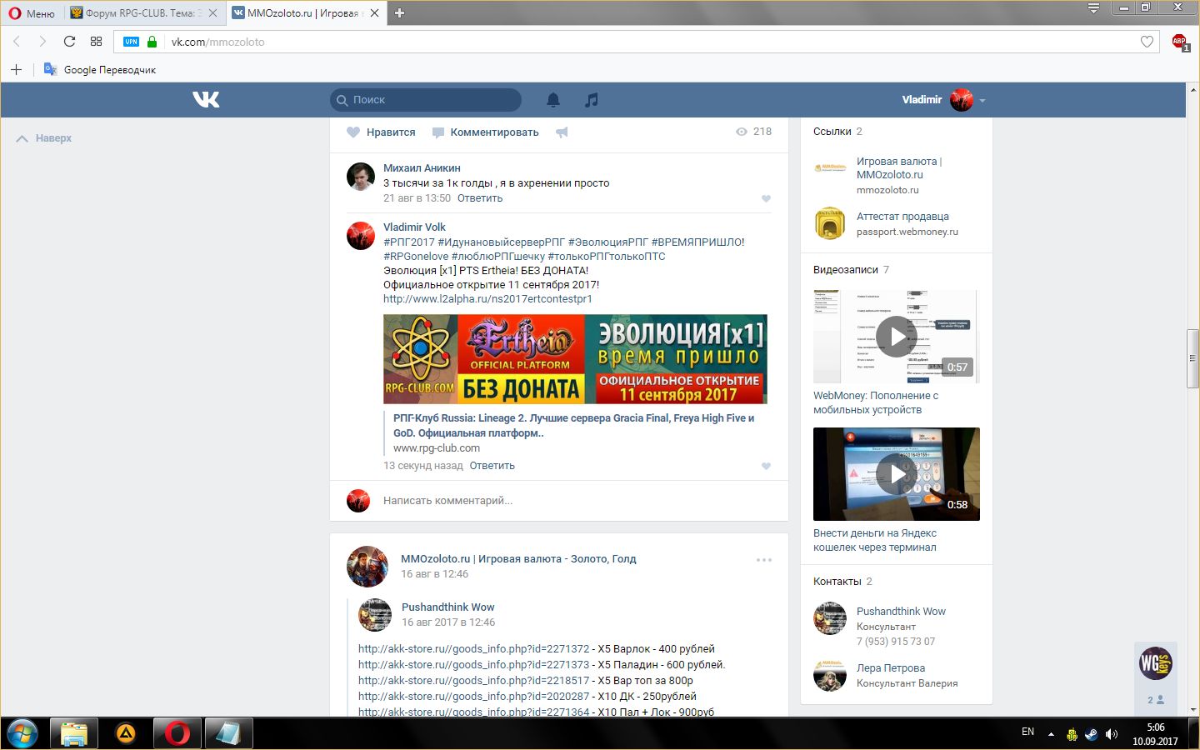Close the MMOzoloto.ru tab
Image resolution: width=1200 pixels, height=750 pixels.
[x=374, y=12]
